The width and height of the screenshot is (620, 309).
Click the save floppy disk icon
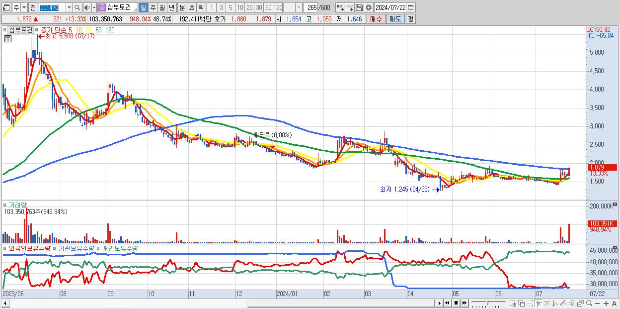click(x=359, y=8)
